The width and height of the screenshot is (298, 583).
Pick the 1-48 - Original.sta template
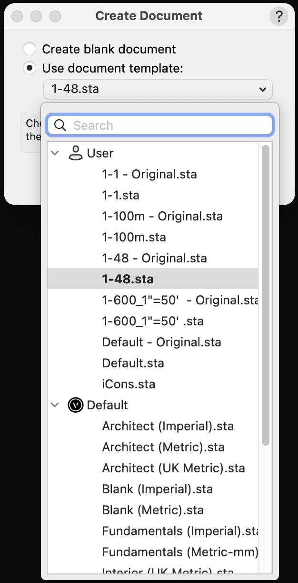click(155, 258)
